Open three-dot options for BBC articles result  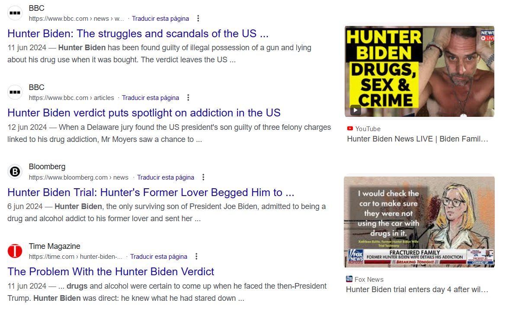tap(188, 97)
